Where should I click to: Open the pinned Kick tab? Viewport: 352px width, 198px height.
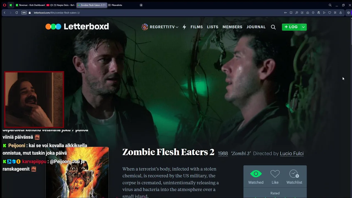[11, 5]
